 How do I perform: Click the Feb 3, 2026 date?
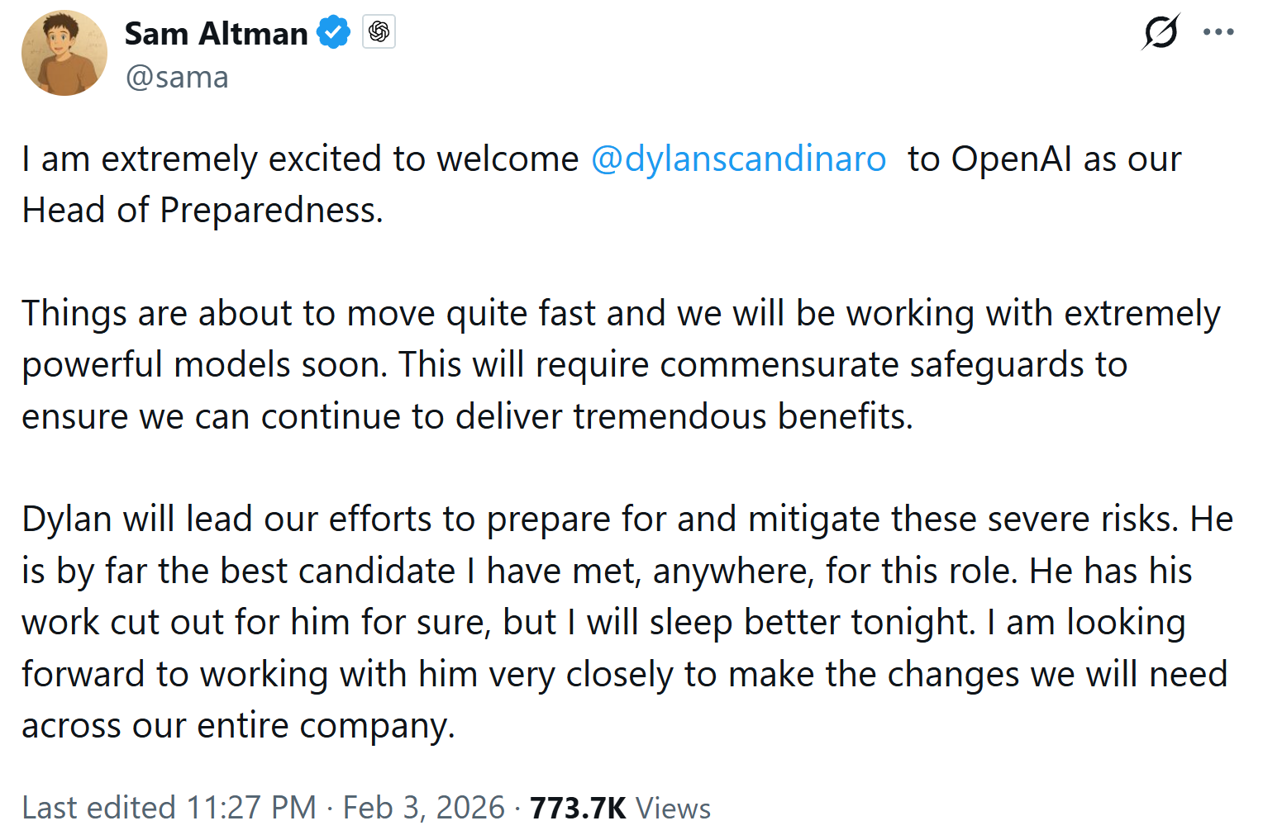[423, 808]
